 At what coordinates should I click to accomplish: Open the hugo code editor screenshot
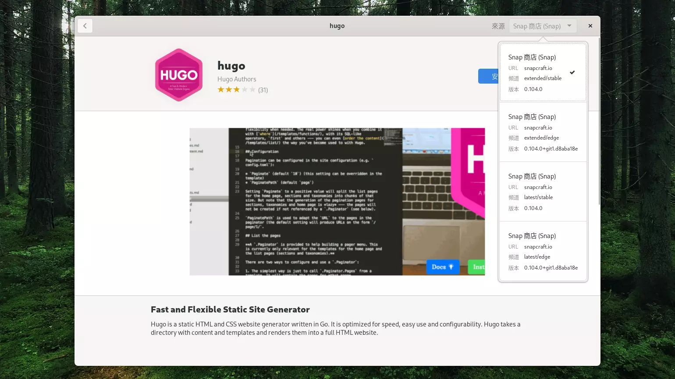click(x=315, y=202)
